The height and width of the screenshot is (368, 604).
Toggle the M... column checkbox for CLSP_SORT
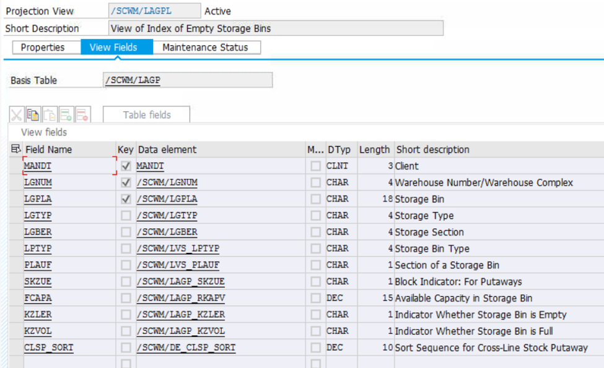[315, 348]
